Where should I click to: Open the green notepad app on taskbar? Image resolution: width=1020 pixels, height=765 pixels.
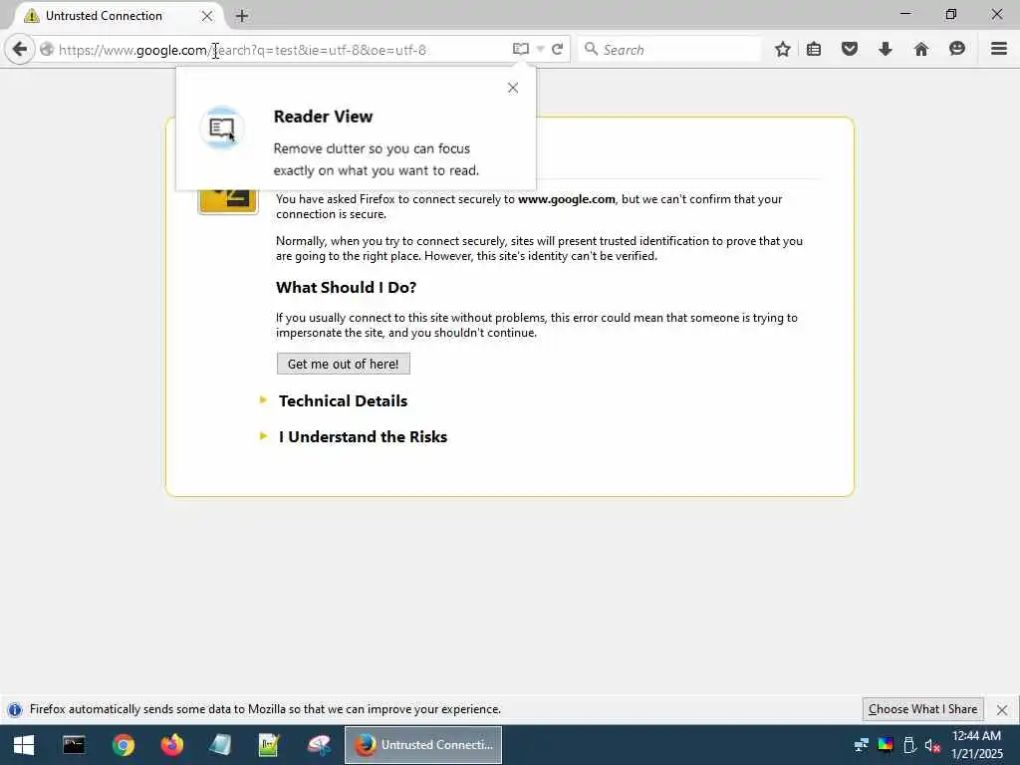269,745
